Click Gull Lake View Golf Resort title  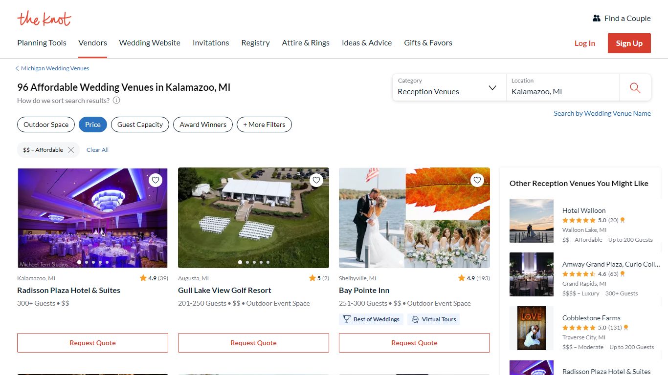[x=224, y=290]
